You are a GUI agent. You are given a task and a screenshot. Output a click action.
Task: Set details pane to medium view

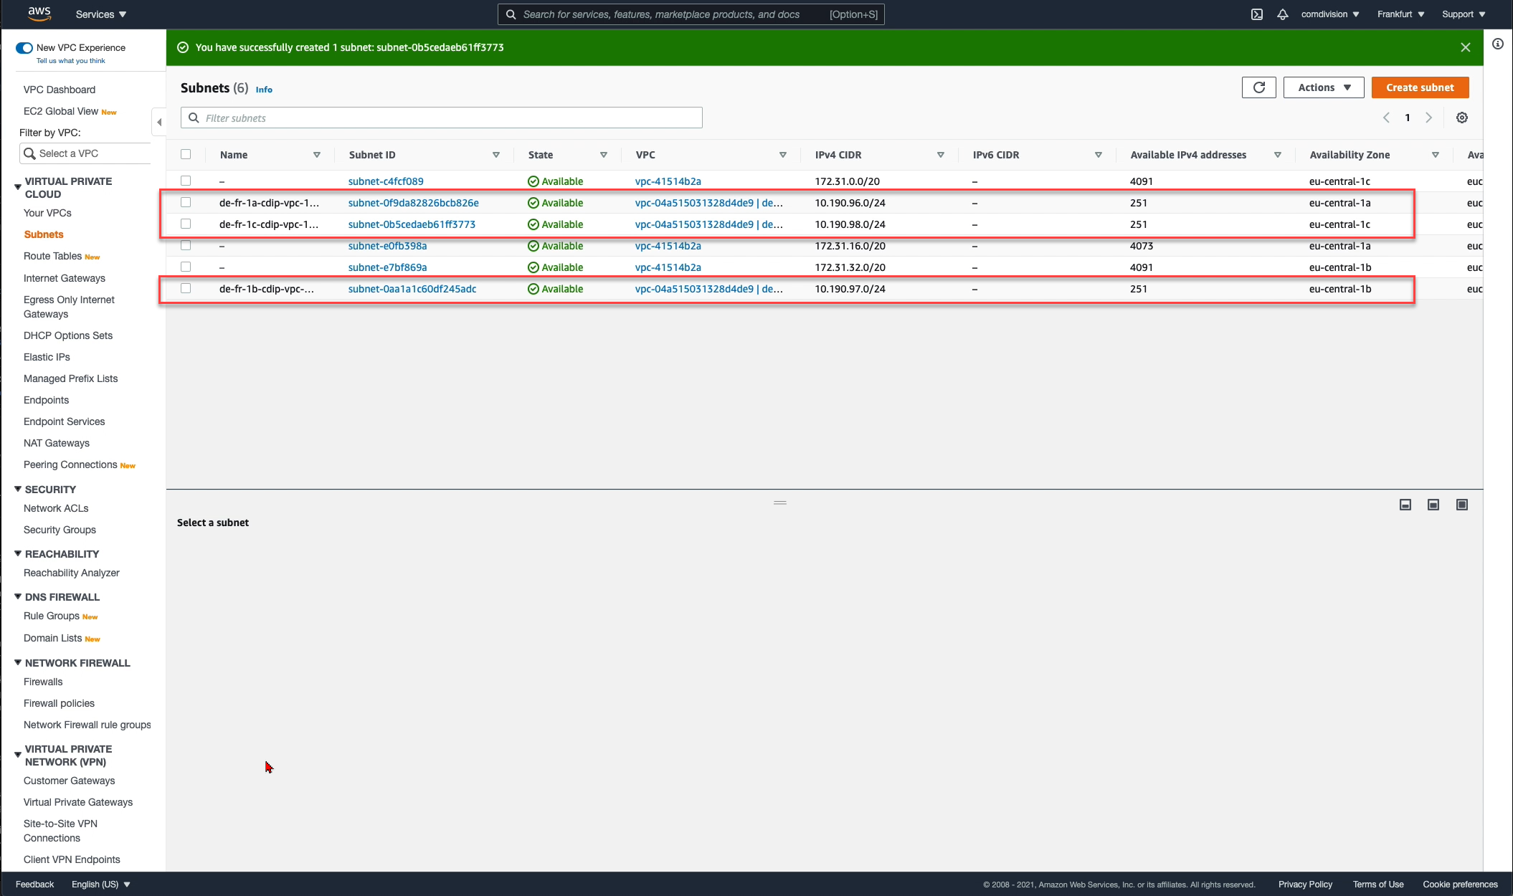point(1433,505)
